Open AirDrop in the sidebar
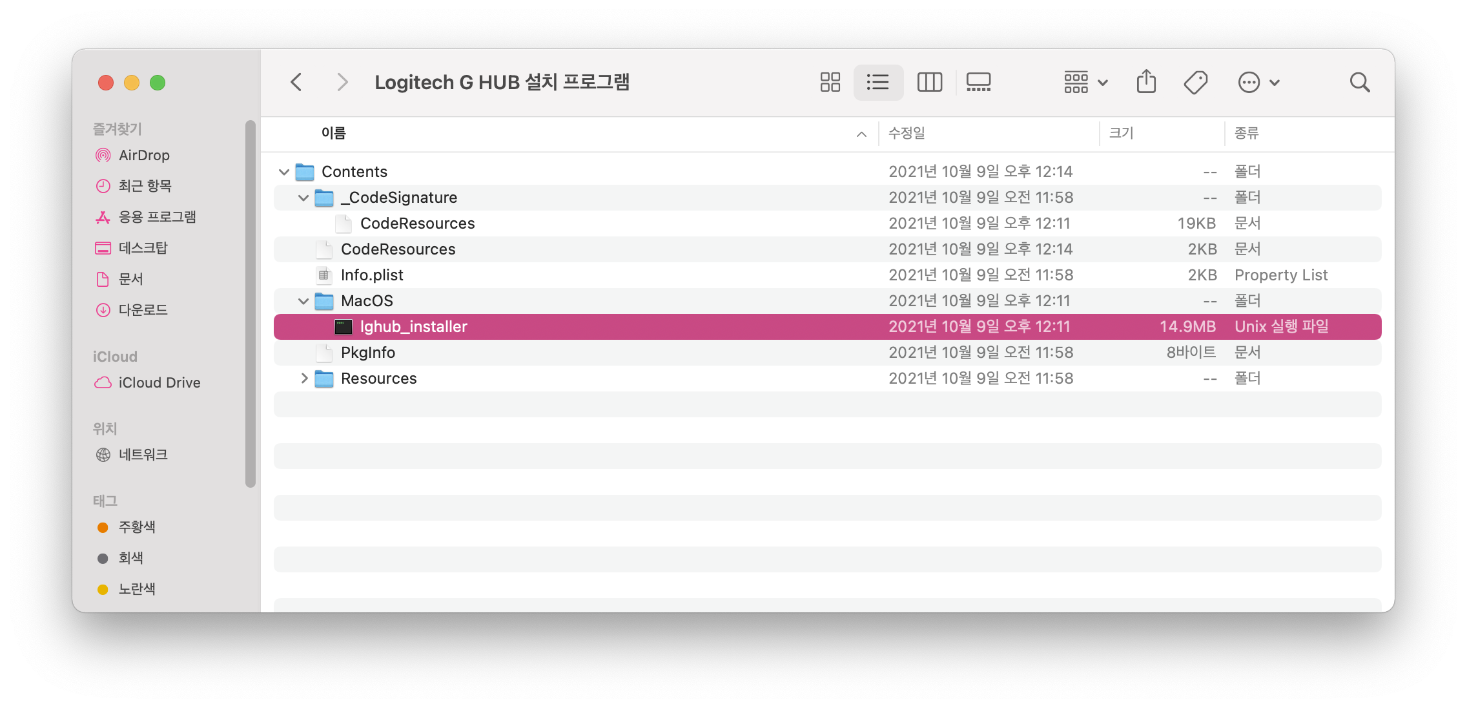Viewport: 1467px width, 708px height. click(x=143, y=155)
